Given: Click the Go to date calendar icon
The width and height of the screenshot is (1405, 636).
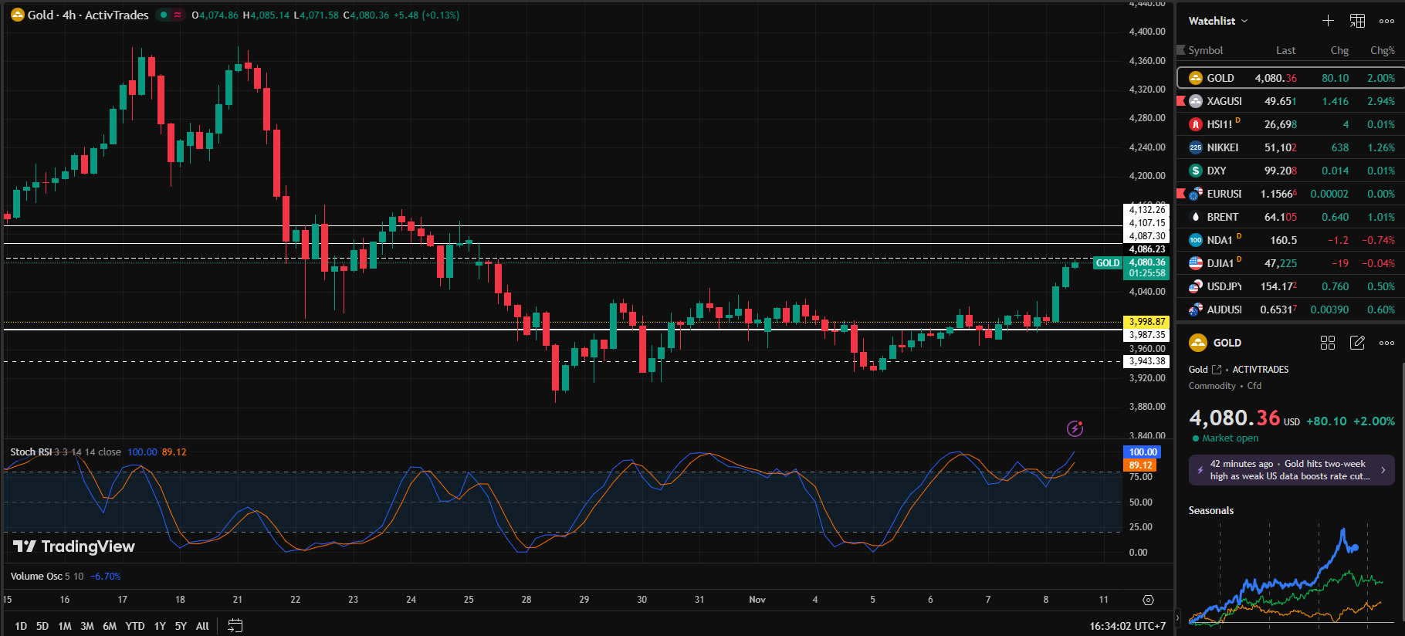Looking at the screenshot, I should [x=235, y=626].
